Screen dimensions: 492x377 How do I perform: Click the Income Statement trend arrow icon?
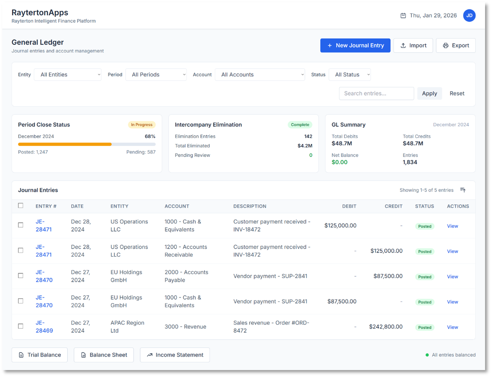click(150, 355)
